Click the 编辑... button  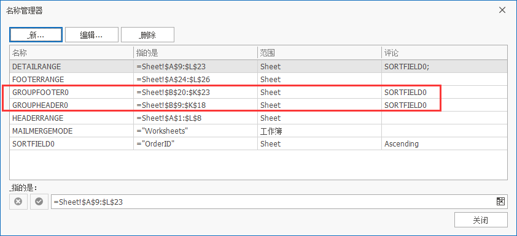tap(91, 34)
